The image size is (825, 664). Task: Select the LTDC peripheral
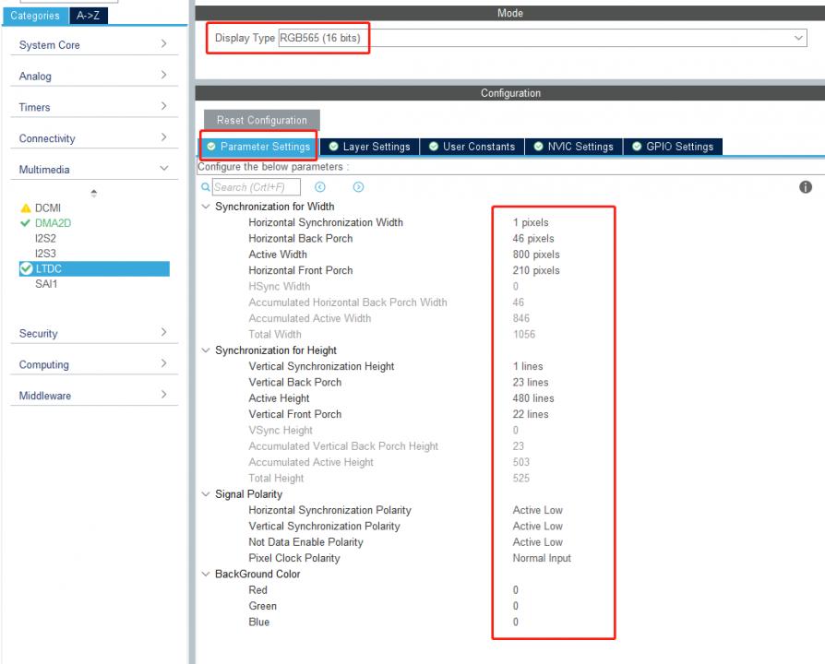click(94, 268)
